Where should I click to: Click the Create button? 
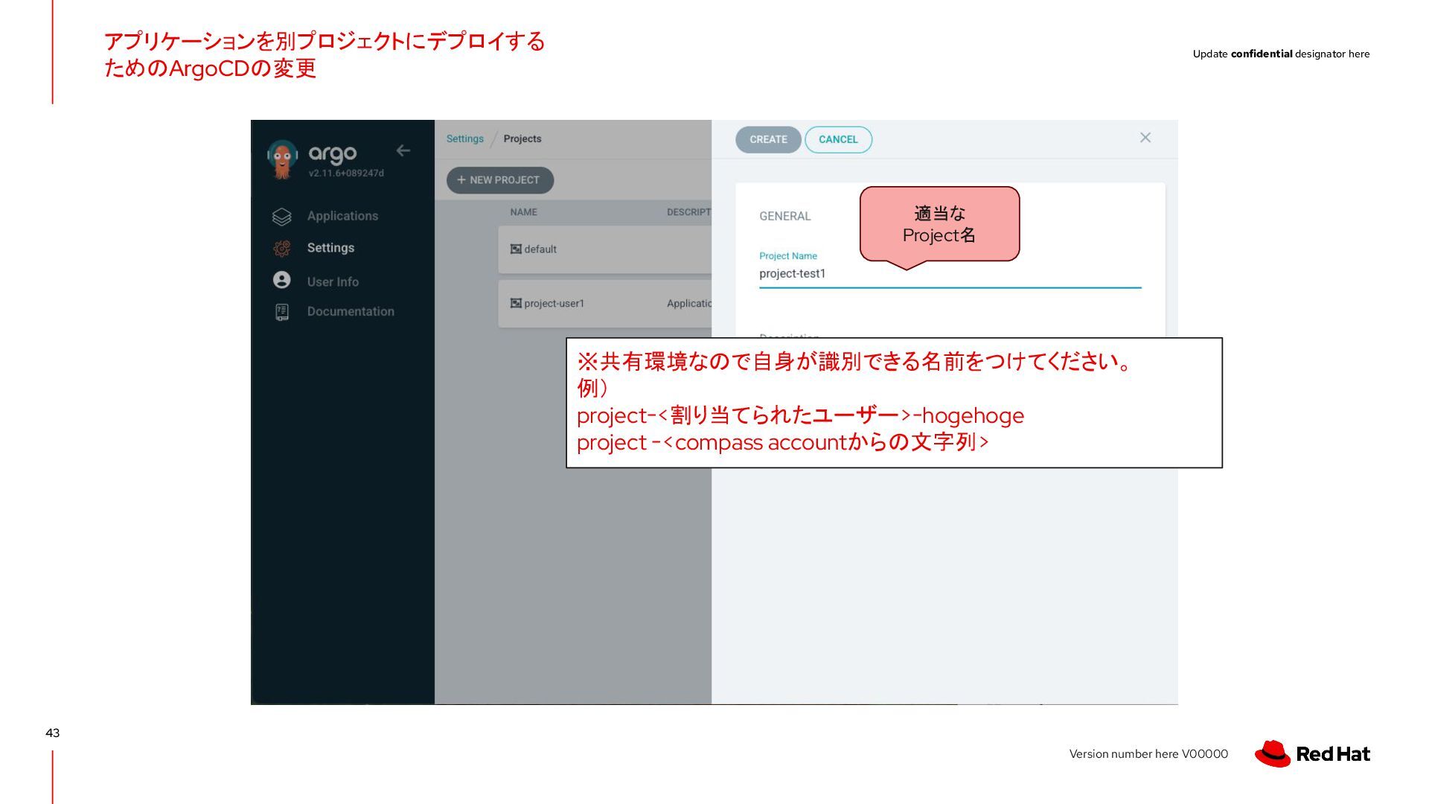pos(768,139)
